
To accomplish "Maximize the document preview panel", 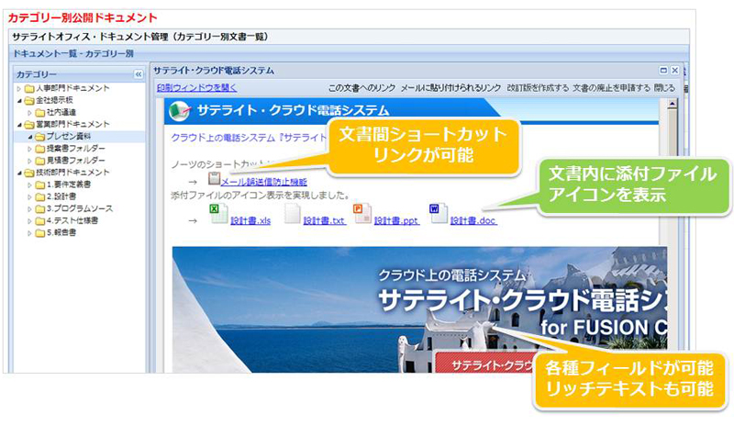I will [662, 71].
